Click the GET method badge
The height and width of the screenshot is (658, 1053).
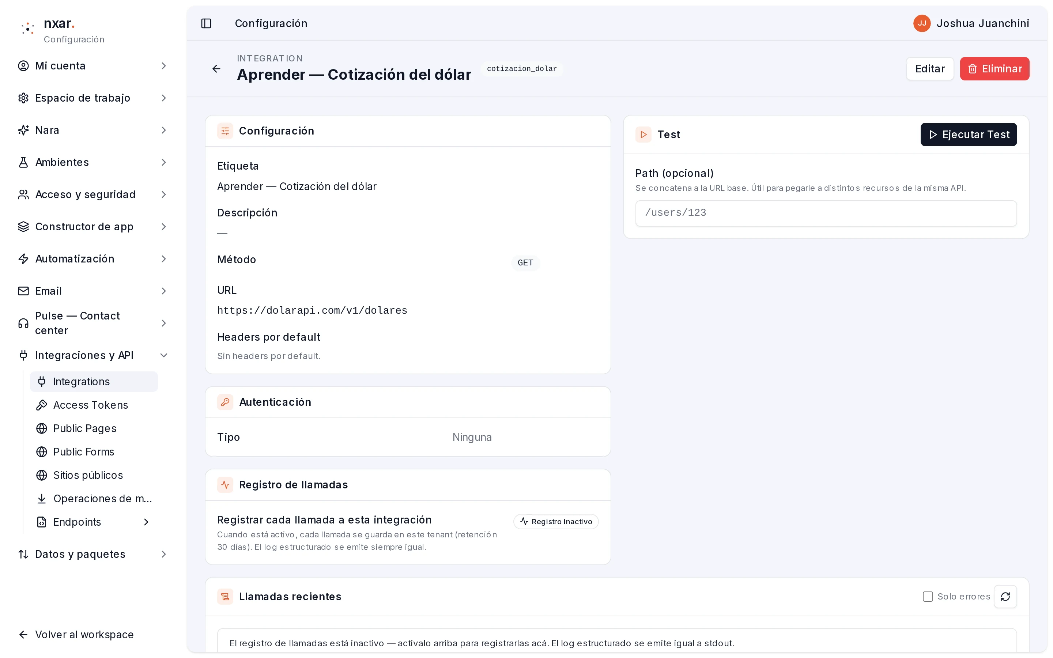525,263
